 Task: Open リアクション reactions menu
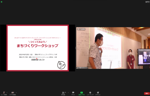point(98,93)
